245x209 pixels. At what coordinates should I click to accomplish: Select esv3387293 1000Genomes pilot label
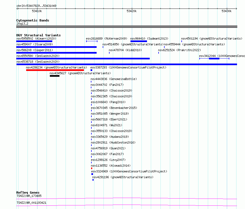pyautogui.click(x=128, y=67)
